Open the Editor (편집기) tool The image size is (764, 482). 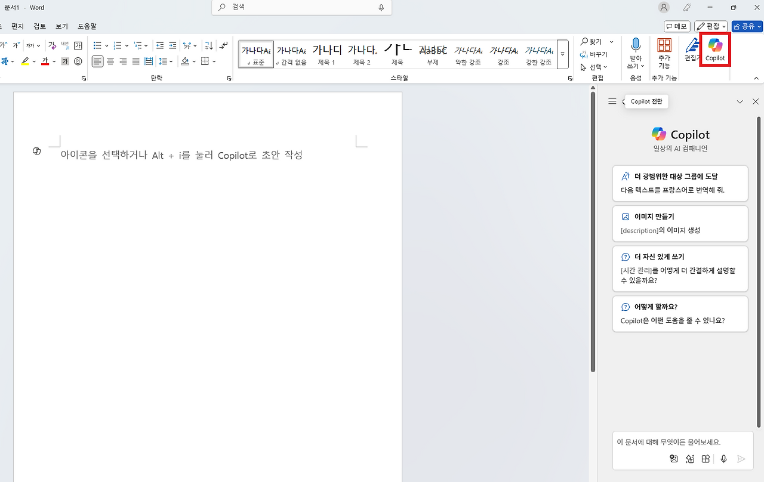692,50
